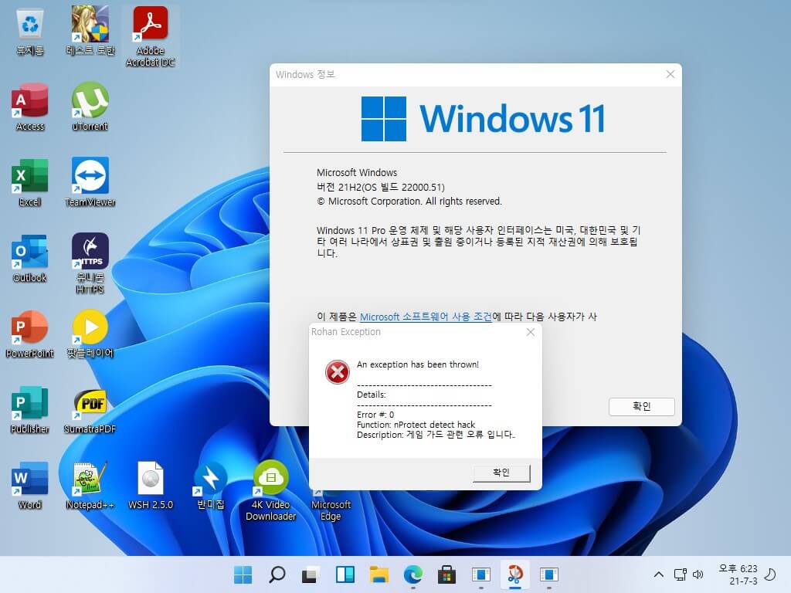The height and width of the screenshot is (593, 791).
Task: Open the Microsoft 소프트웨어 사용 조건 link
Action: (426, 317)
